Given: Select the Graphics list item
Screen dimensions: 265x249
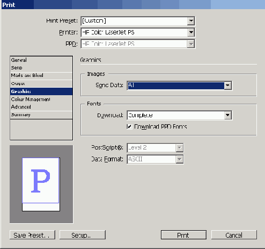Looking at the screenshot, I should click(41, 91).
